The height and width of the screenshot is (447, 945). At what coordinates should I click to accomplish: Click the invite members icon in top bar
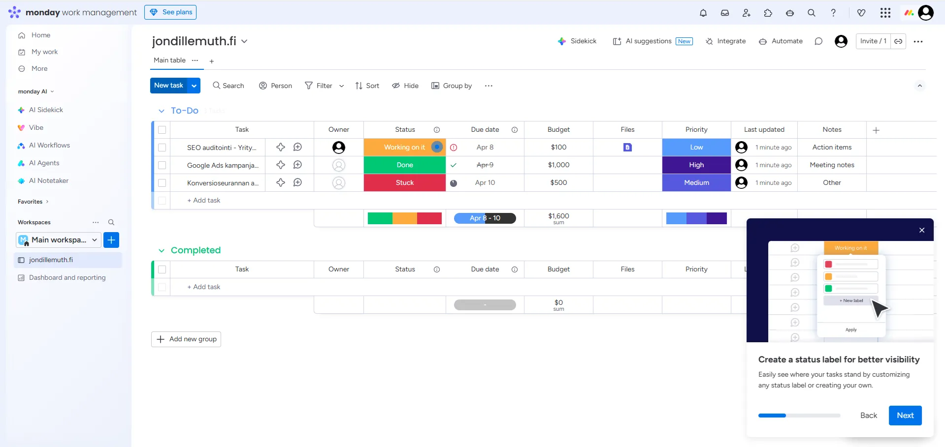[747, 13]
